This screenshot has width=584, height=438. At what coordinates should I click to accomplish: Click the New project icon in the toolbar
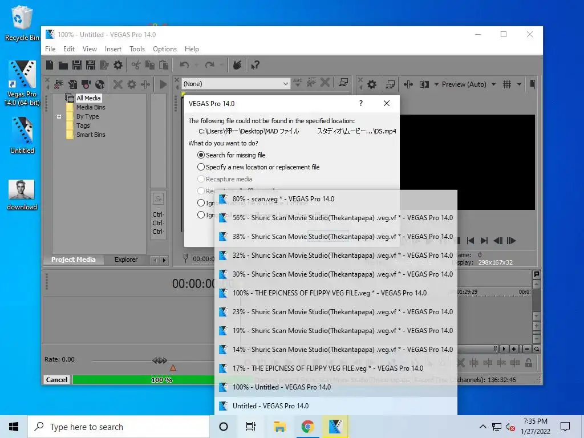point(50,65)
